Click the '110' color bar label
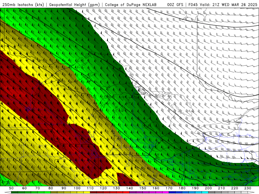259x194 pixels. coord(90,188)
